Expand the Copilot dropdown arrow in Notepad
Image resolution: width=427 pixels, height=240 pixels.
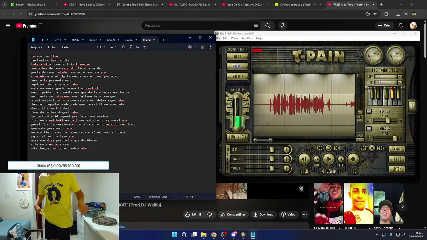tap(195, 47)
